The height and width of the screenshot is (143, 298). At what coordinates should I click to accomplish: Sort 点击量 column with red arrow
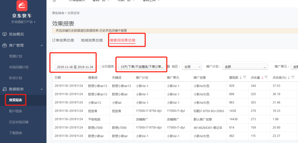[262, 77]
